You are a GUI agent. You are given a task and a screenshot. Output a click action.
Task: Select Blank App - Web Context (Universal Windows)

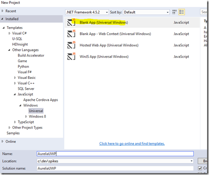tap(115, 34)
